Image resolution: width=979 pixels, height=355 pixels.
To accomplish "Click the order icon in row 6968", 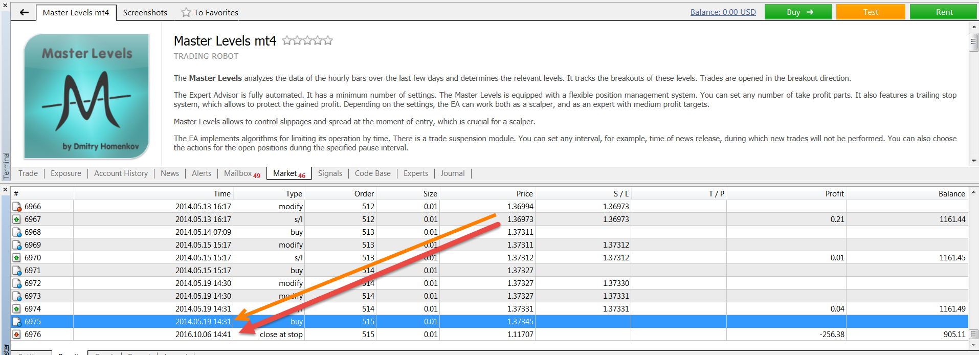I will point(17,232).
